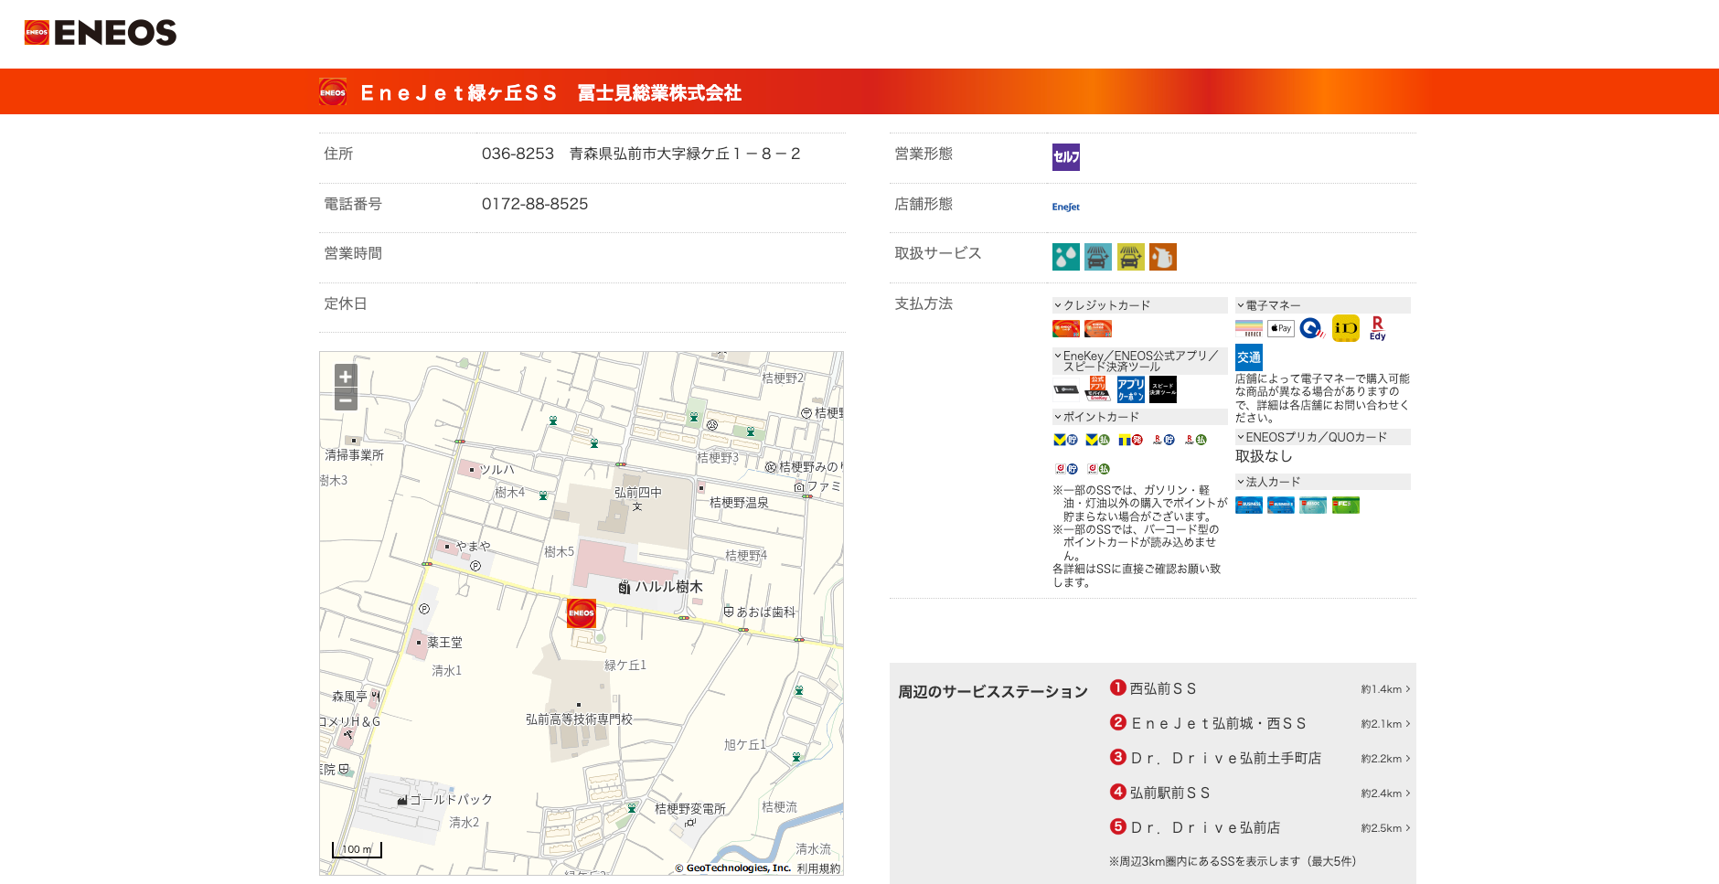Click the light teal corporate card icon
1719x884 pixels.
(x=1313, y=505)
